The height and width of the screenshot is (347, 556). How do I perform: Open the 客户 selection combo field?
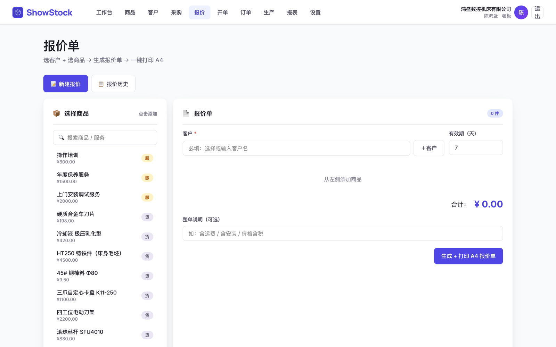click(296, 148)
